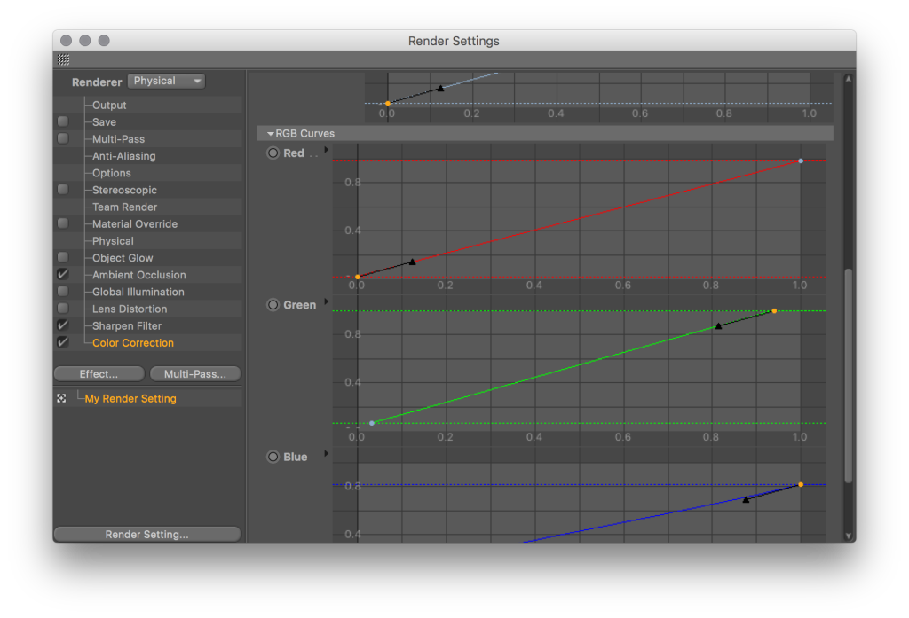Enable the Global Illumination checkbox
Viewport: 909px width, 618px height.
point(63,292)
